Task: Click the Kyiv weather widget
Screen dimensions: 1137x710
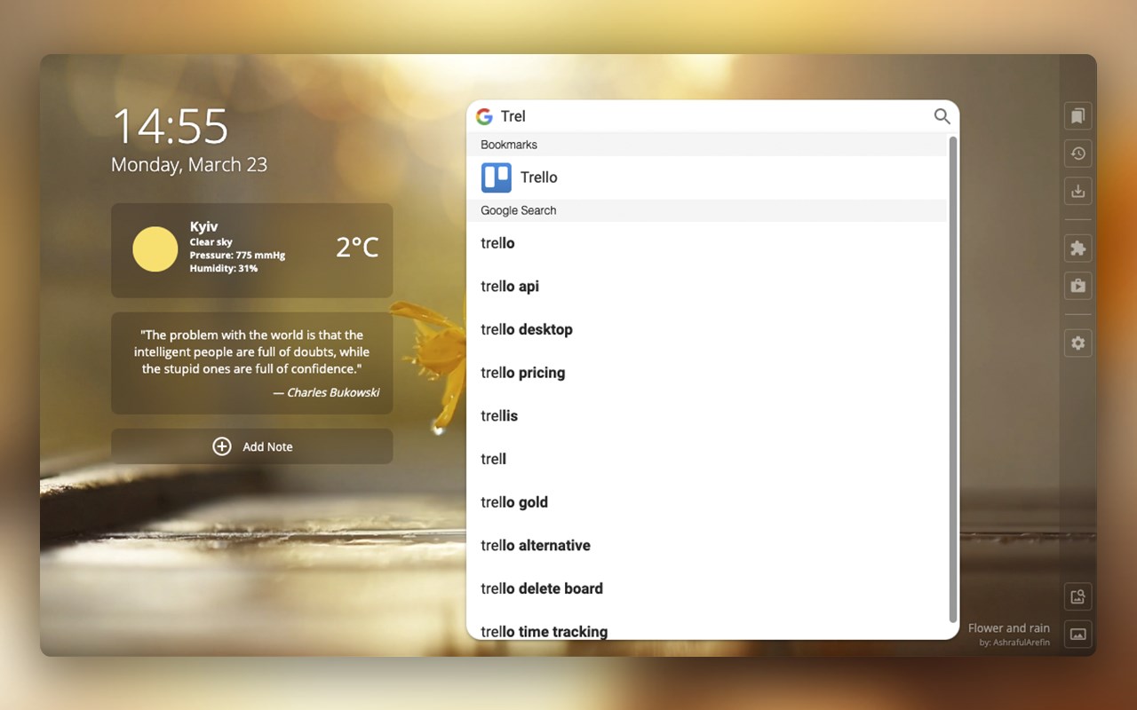Action: pos(251,250)
